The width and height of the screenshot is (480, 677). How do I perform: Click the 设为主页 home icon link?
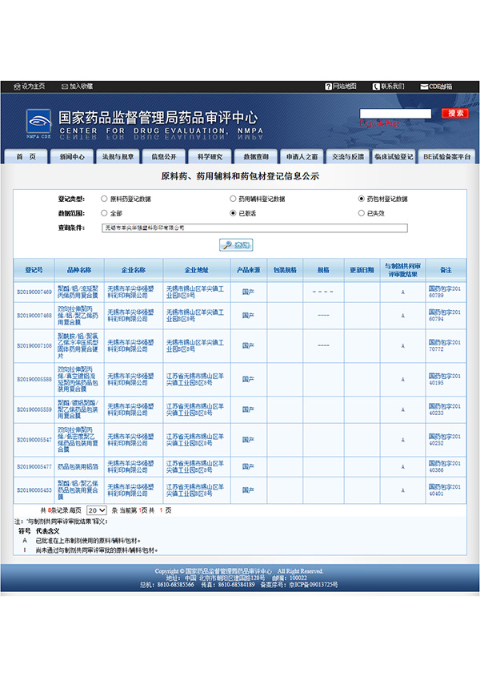pos(30,87)
